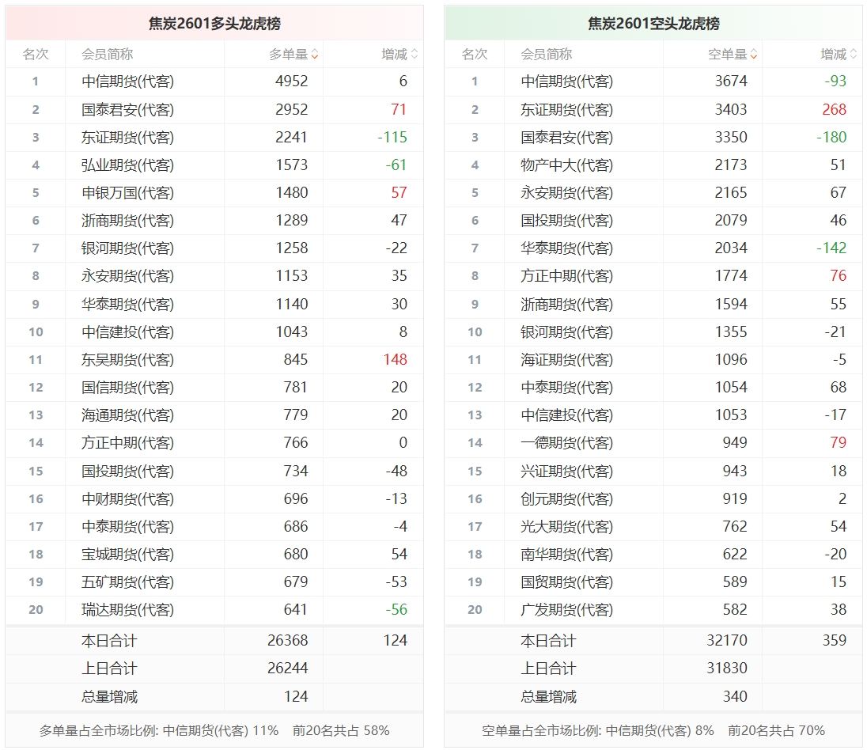
Task: Select 一德期货(代客) row name
Action: pyautogui.click(x=566, y=442)
